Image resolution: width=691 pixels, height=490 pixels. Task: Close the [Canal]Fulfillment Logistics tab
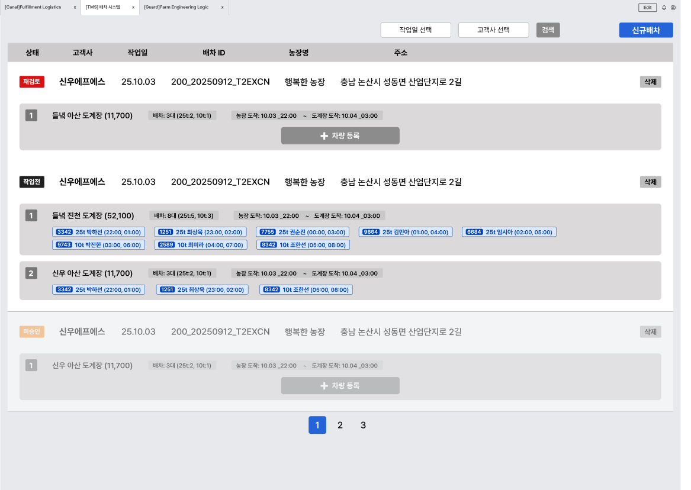(75, 8)
